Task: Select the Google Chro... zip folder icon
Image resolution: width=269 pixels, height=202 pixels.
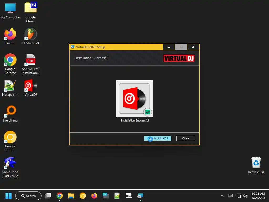Action: point(30,13)
